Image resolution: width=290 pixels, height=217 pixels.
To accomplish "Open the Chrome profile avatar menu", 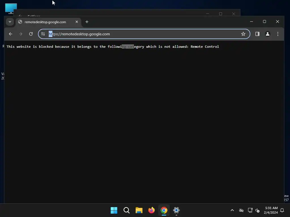I will [x=267, y=34].
